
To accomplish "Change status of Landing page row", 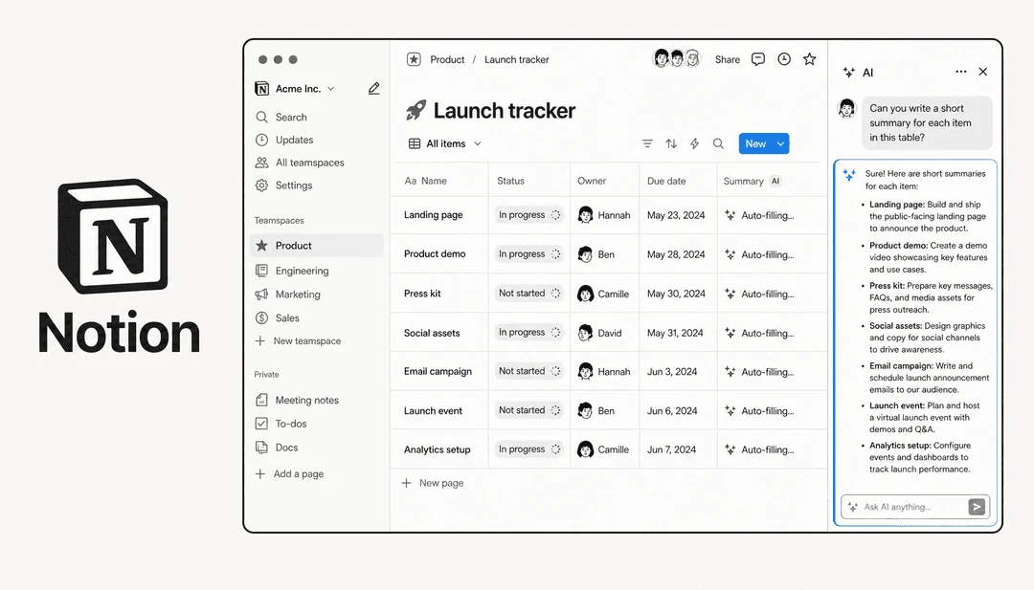I will click(528, 214).
